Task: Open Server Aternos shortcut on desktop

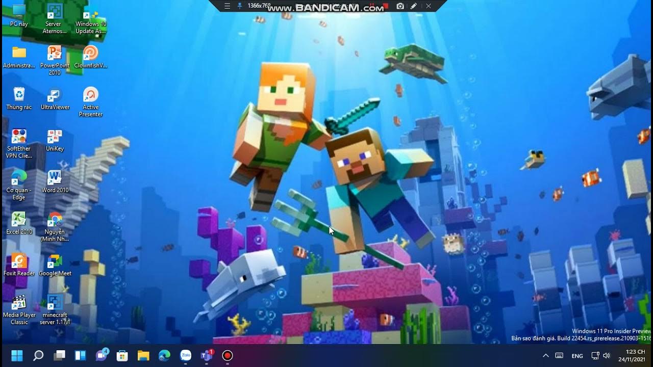Action: pyautogui.click(x=55, y=19)
